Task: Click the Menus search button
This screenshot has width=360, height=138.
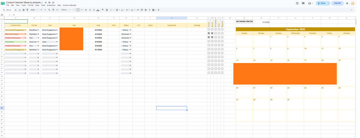Action: [7, 10]
